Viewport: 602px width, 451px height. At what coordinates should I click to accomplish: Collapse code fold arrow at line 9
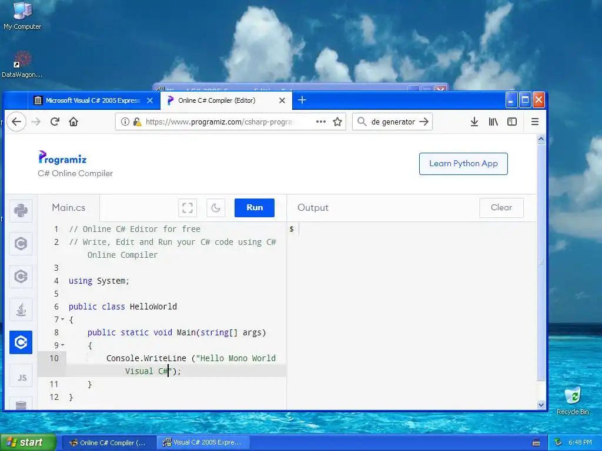point(62,345)
